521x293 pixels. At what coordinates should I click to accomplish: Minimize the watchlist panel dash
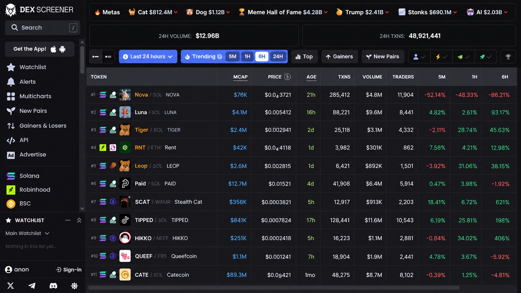(68, 220)
